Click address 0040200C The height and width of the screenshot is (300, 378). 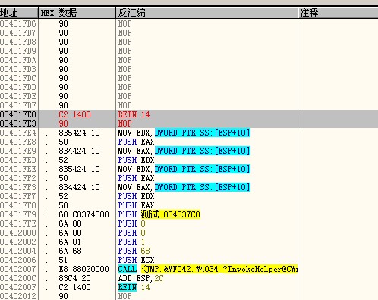[18, 278]
